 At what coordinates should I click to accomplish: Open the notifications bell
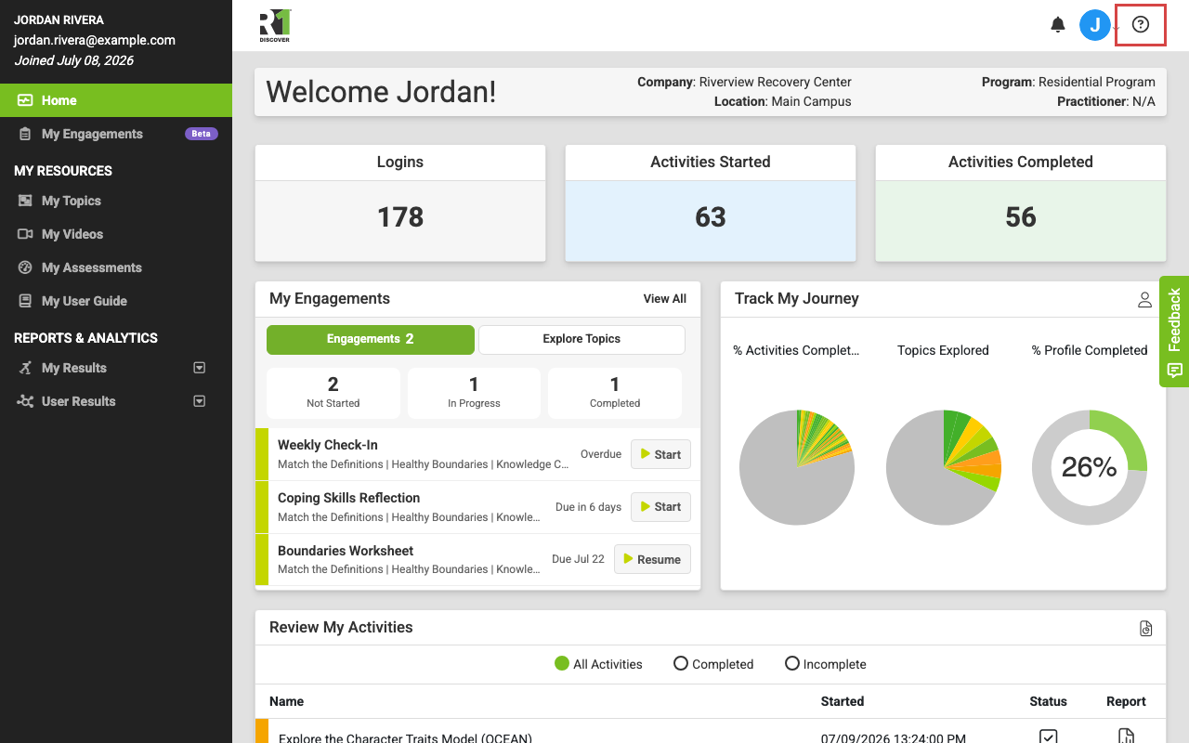pos(1057,25)
